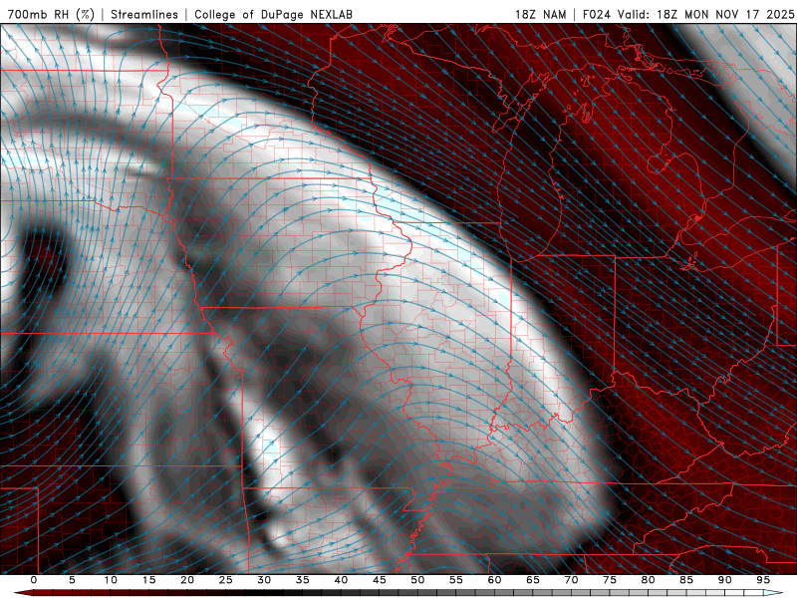Click the '0' value on color scale
This screenshot has width=797, height=598.
pyautogui.click(x=34, y=580)
